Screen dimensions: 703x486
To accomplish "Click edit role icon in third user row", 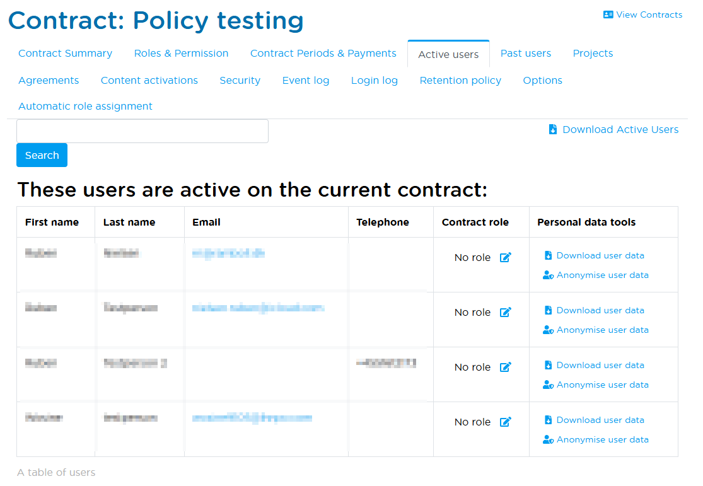I will [505, 367].
